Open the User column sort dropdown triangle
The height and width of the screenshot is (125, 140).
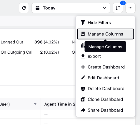(x=35, y=104)
